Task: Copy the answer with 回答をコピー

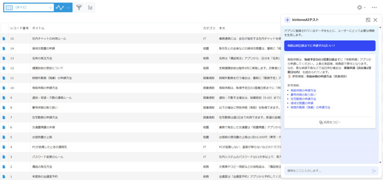Action: click(x=330, y=122)
